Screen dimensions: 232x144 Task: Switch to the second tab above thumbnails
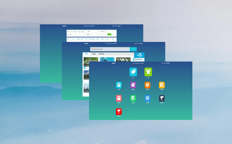94,54
